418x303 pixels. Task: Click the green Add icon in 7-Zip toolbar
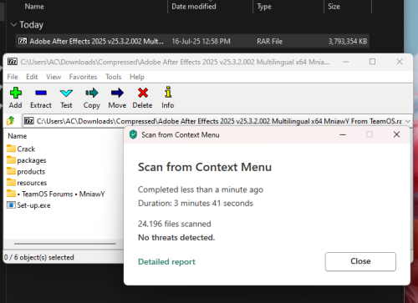click(x=16, y=93)
